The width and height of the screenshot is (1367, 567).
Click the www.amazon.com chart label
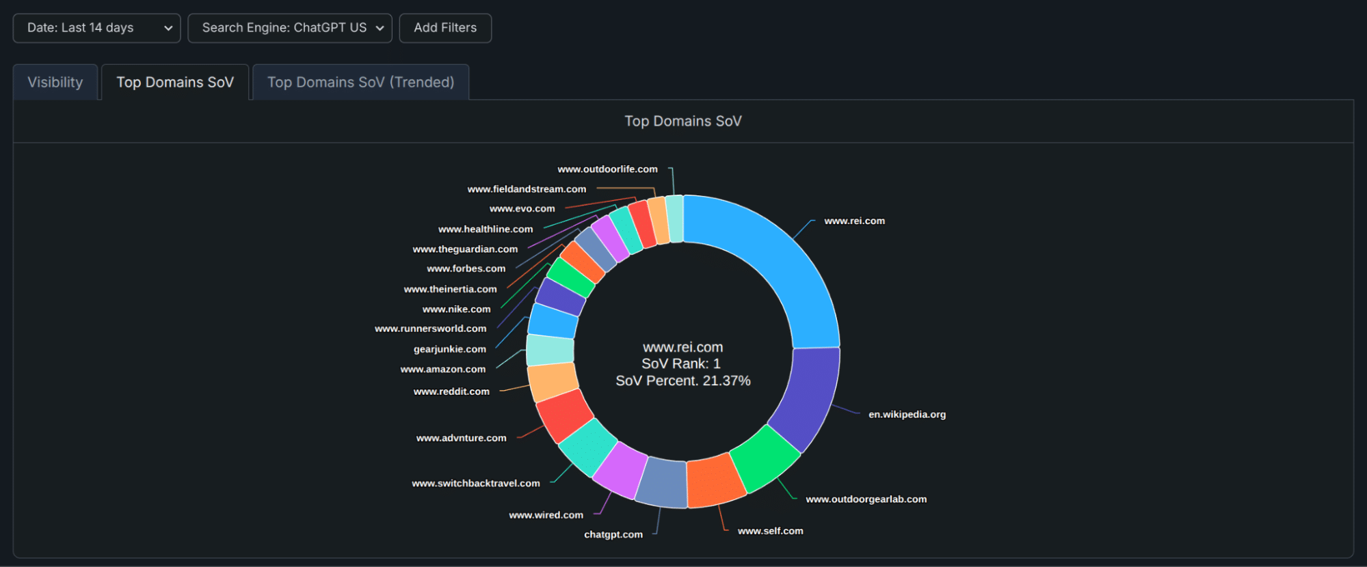pos(443,369)
